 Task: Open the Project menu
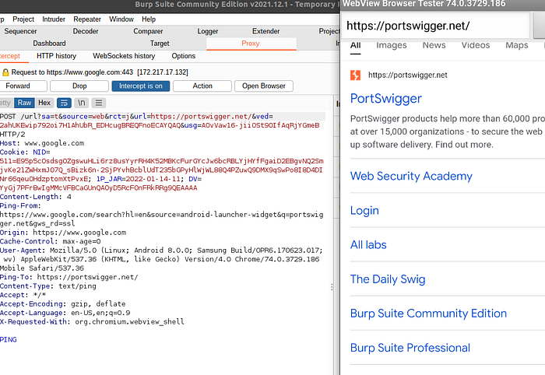(x=23, y=19)
